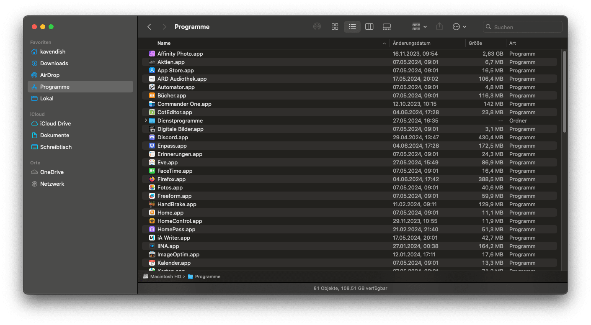Screen dimensions: 591x325
Task: Click date 17.05.2024, 20:02 of ARD Audiothek
Action: click(x=416, y=79)
